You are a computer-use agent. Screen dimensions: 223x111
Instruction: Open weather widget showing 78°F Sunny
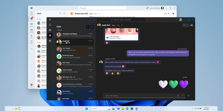[x=18, y=109]
